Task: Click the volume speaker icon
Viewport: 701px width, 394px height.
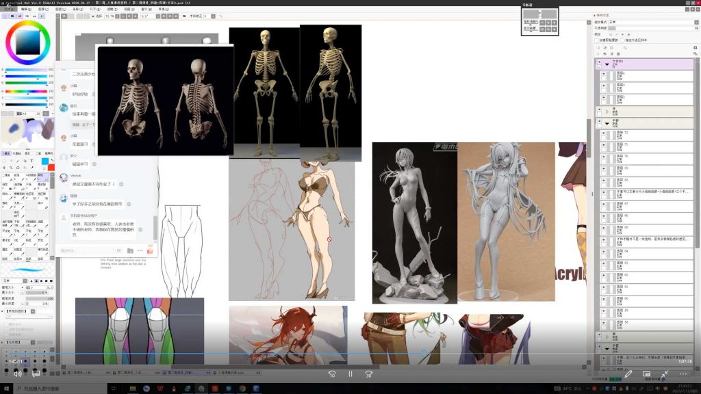Action: pyautogui.click(x=18, y=373)
